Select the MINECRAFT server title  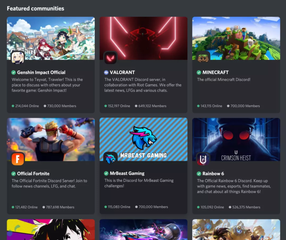[215, 72]
